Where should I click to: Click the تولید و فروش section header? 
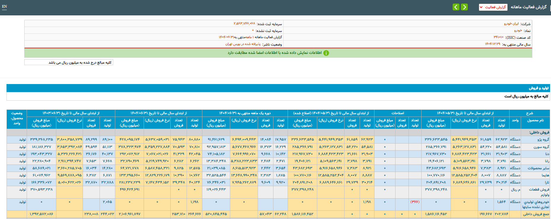pyautogui.click(x=539, y=88)
